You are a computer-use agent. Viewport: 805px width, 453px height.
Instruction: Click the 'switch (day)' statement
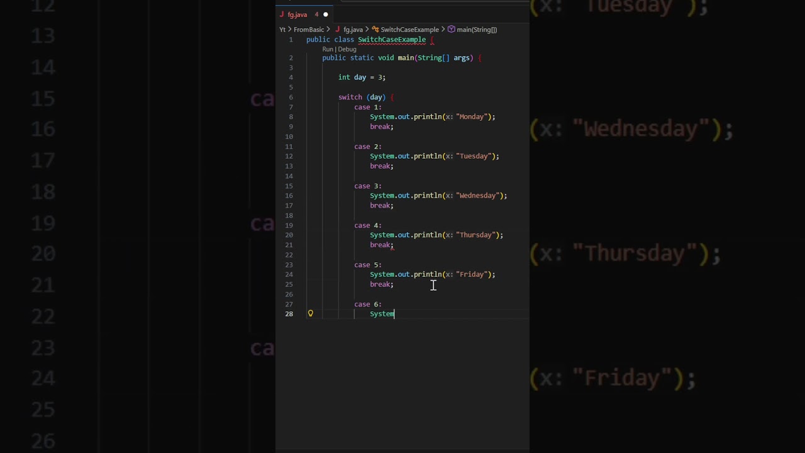coord(361,97)
